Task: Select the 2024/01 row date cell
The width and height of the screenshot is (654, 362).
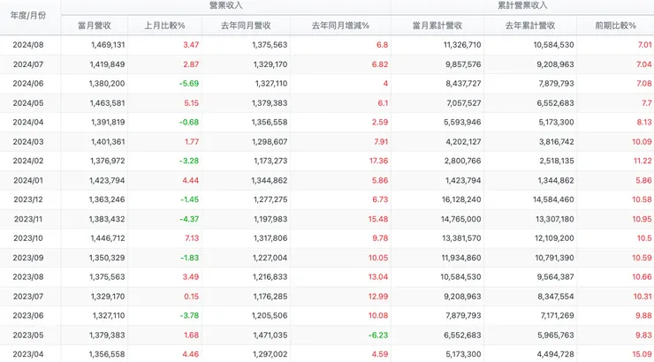Action: tap(28, 180)
